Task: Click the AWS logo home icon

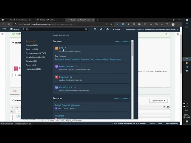Action: pos(4,29)
